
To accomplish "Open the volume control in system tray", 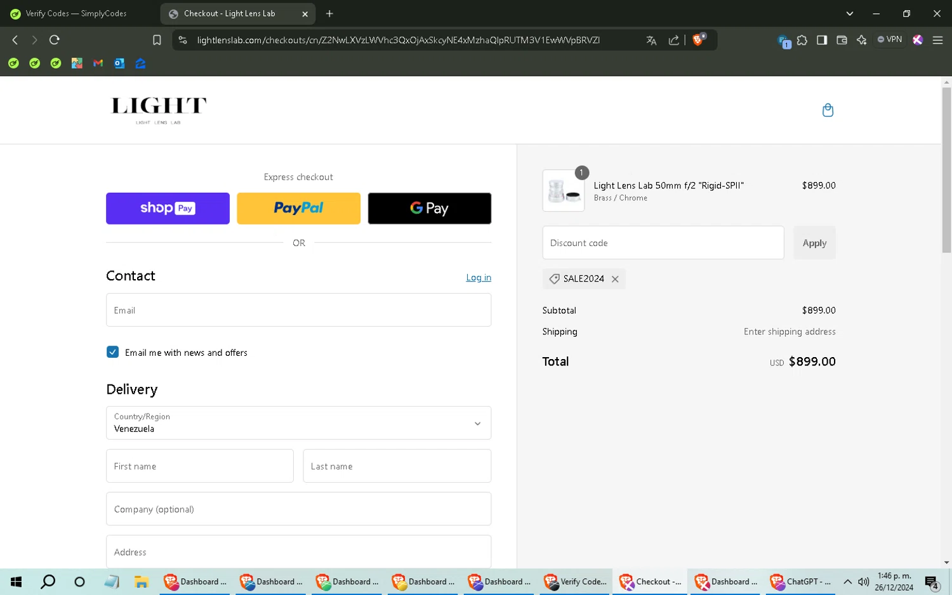I will 863,582.
